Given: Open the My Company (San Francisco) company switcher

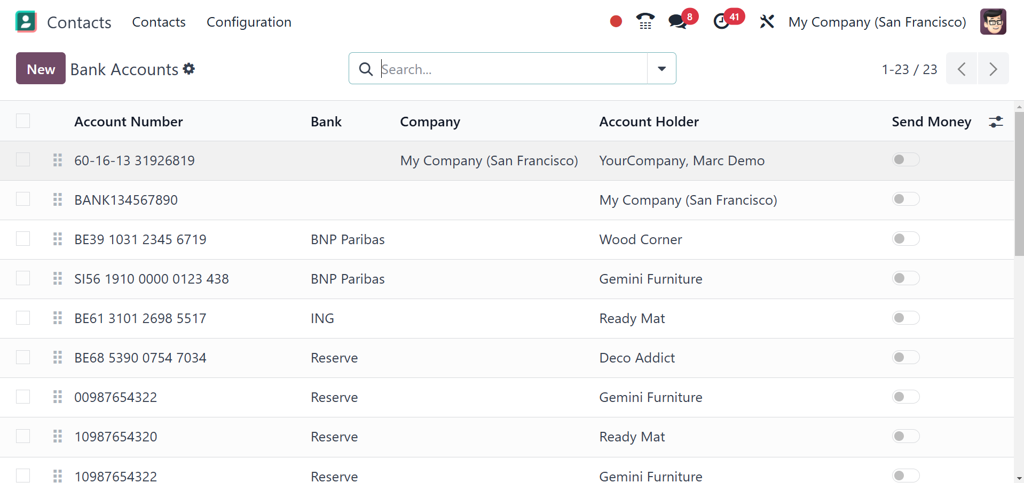Looking at the screenshot, I should [877, 22].
